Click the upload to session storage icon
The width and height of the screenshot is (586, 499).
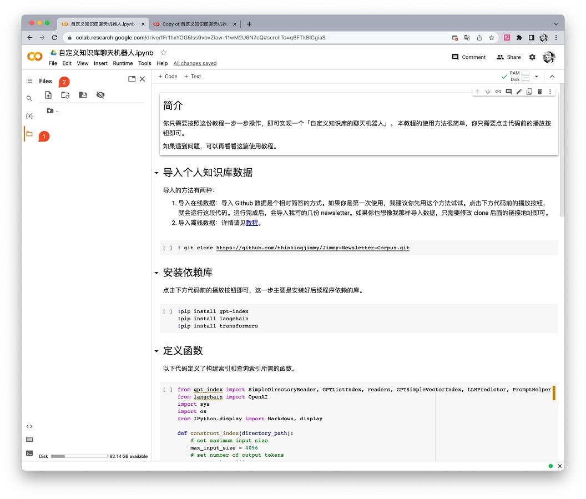(x=48, y=95)
